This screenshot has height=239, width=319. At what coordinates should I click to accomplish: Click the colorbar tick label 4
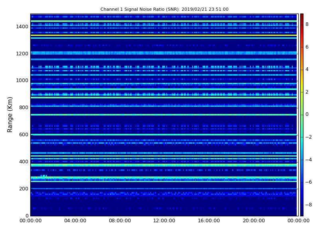[x=307, y=69]
